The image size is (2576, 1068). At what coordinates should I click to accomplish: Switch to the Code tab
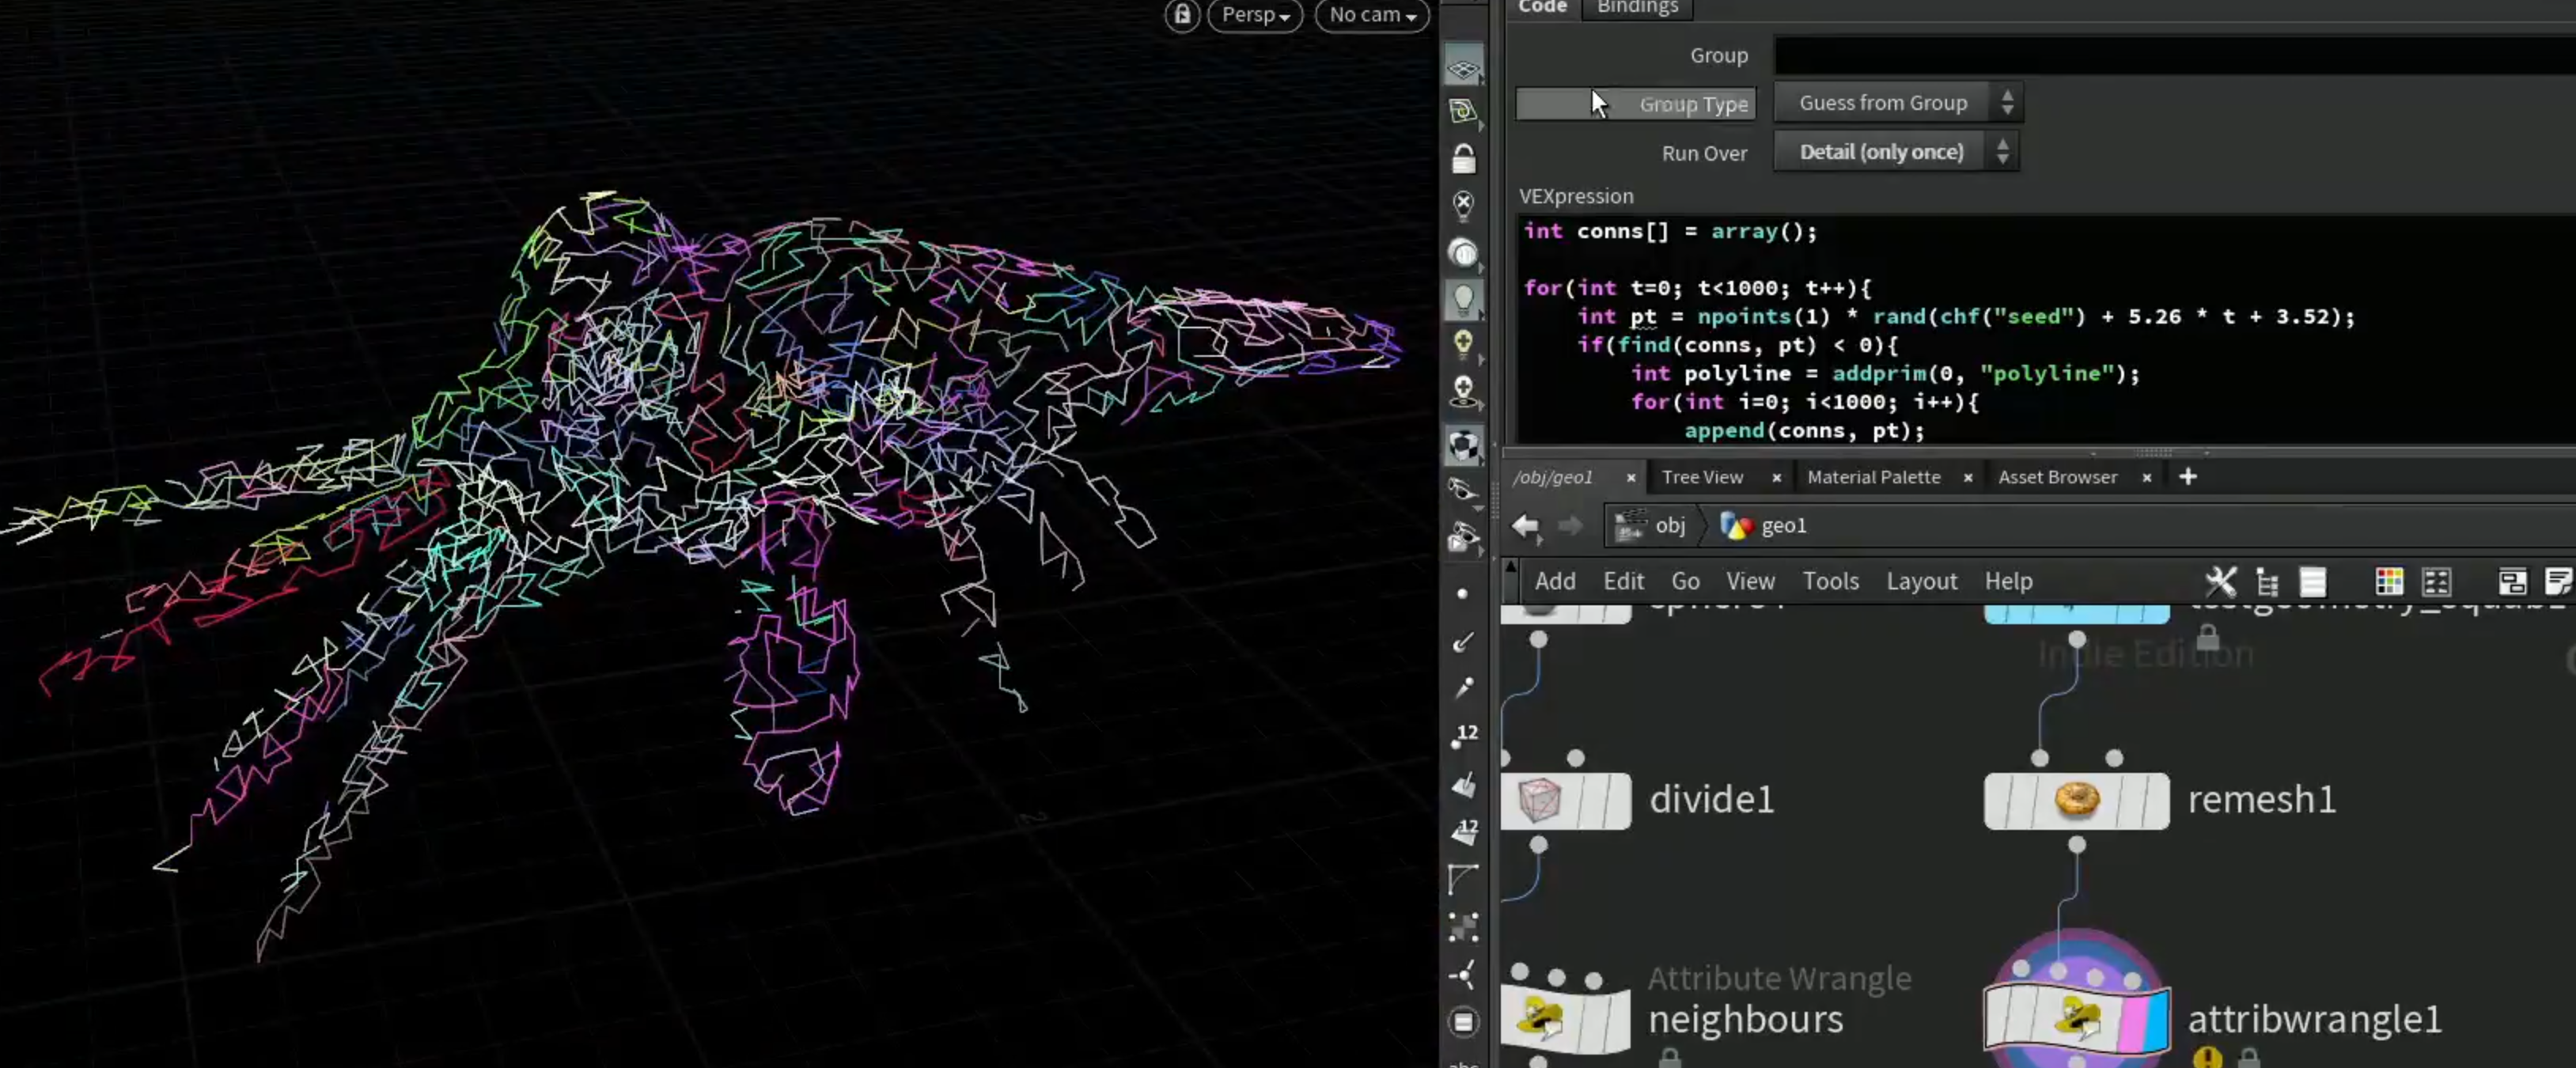click(1542, 8)
